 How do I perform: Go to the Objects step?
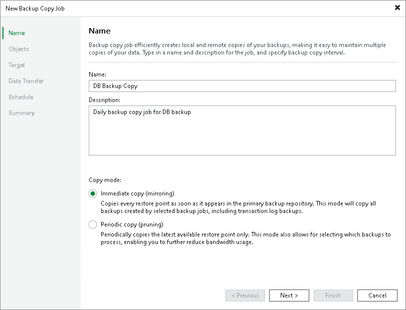tap(19, 48)
